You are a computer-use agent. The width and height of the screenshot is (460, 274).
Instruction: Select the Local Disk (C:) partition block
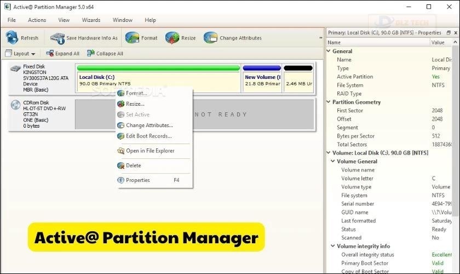(x=158, y=78)
